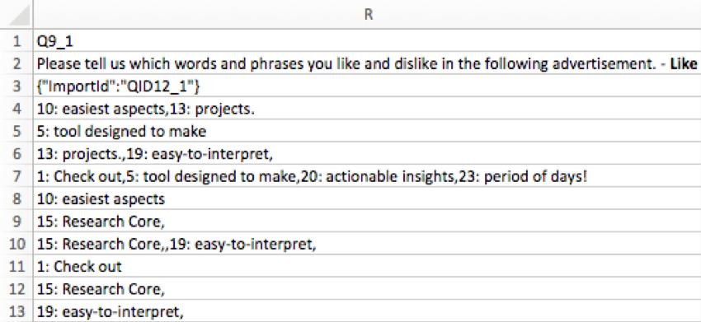Click the ImportId QID12_1 cell
Image resolution: width=701 pixels, height=322 pixels.
pyautogui.click(x=368, y=86)
